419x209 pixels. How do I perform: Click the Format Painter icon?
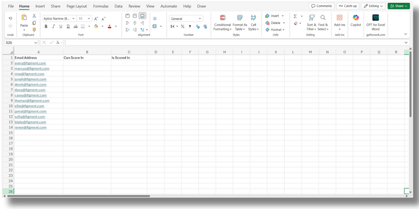pos(34,29)
